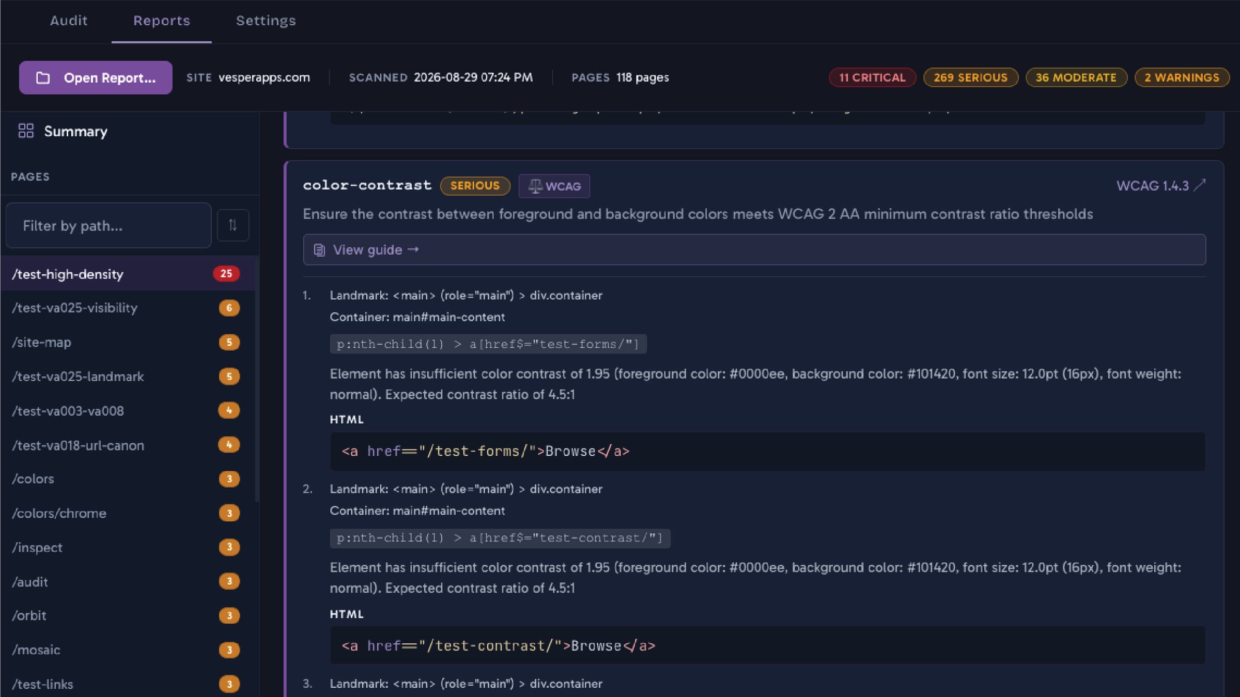
Task: Select the /test-va025-visibility page
Action: pyautogui.click(x=128, y=308)
